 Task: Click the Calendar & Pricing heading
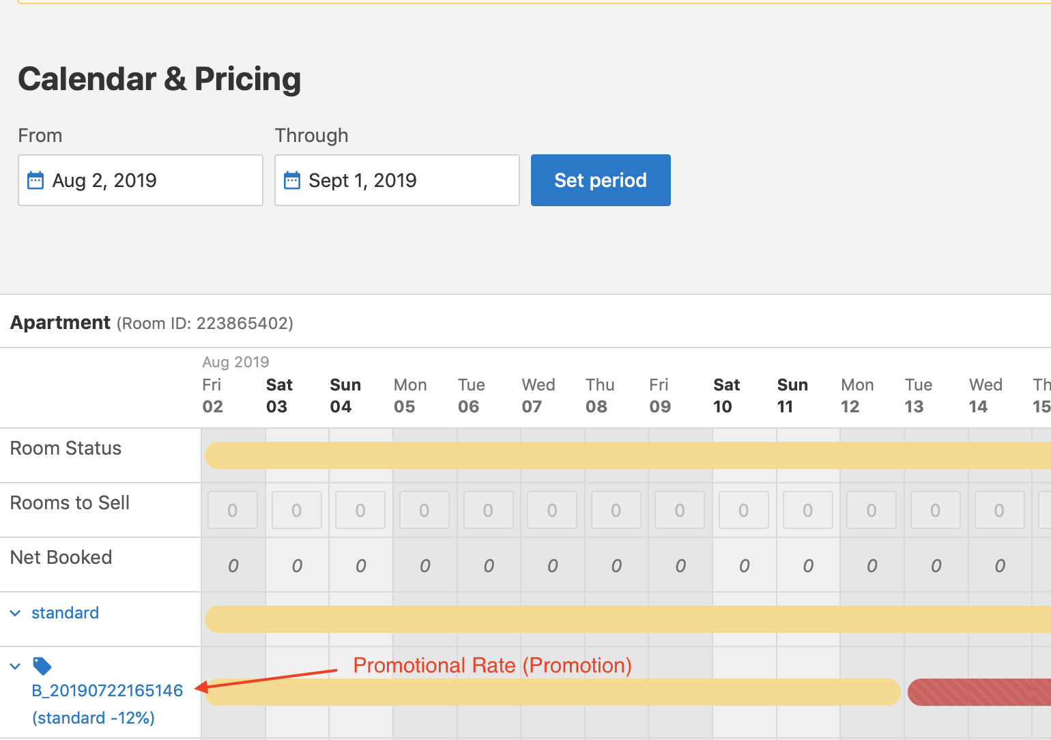coord(159,79)
